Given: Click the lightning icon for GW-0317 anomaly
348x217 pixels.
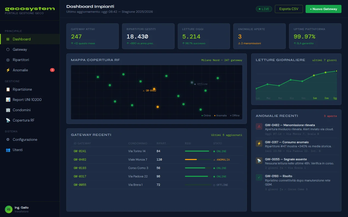Looking at the screenshot, I should (259, 143).
